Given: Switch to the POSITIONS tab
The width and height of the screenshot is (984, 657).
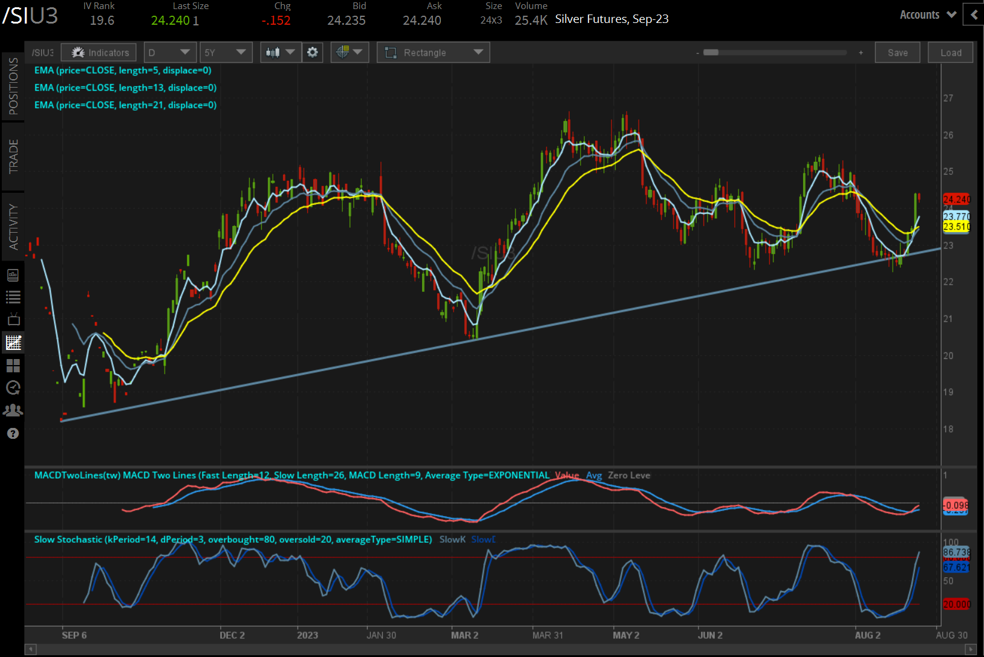Looking at the screenshot, I should click(x=13, y=86).
